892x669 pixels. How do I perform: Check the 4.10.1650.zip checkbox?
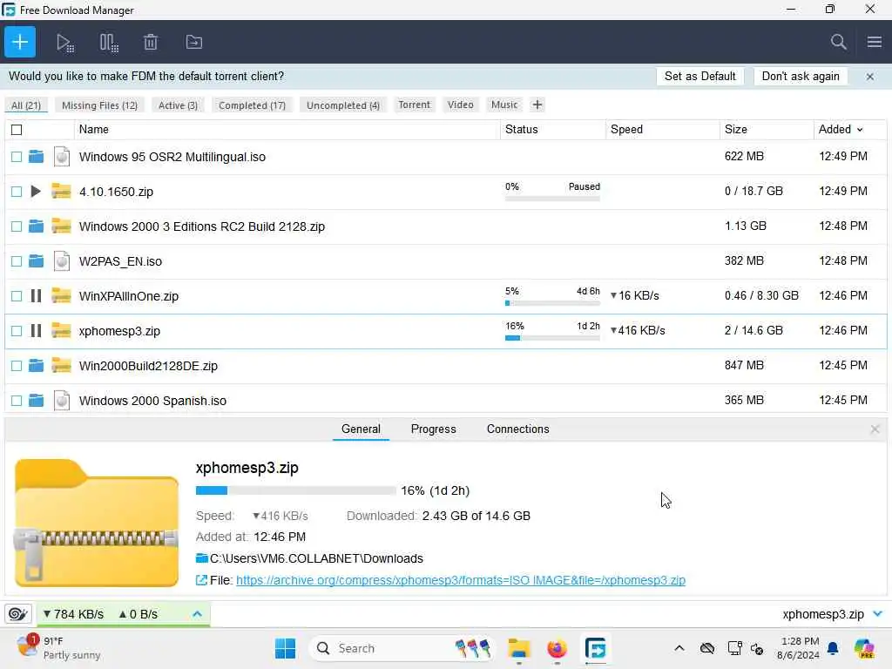coord(17,192)
